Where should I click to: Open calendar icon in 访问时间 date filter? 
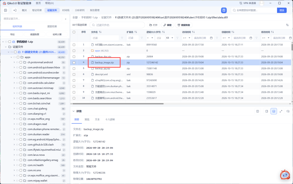[x=211, y=38]
